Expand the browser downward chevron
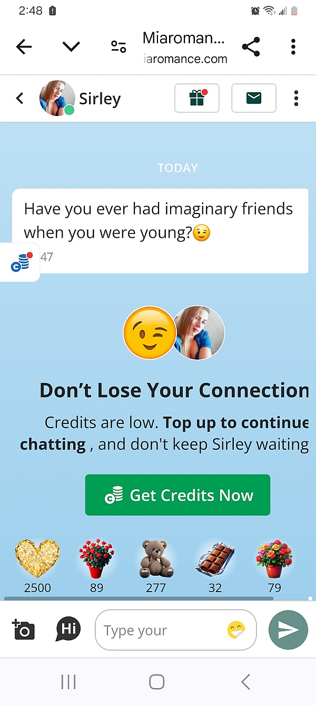 (x=71, y=47)
